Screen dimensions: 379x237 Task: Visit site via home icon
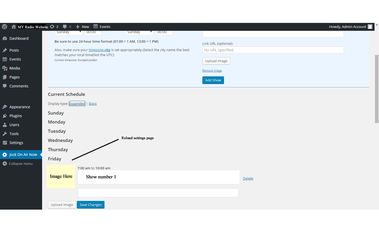pyautogui.click(x=14, y=27)
